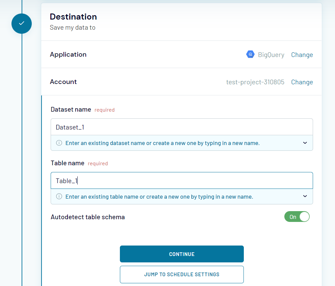Click JUMP TO SCHEDULE SETTINGS button
335x286 pixels.
pos(182,275)
